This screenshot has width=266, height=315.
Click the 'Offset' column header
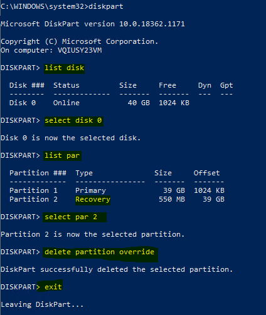point(206,173)
